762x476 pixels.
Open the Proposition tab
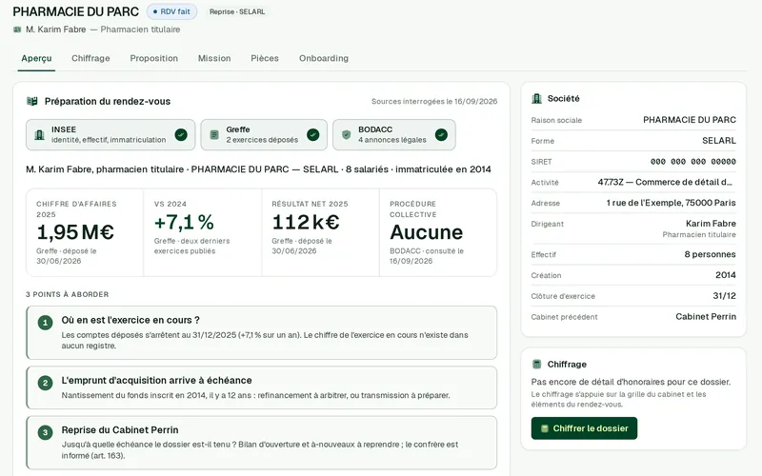point(154,58)
